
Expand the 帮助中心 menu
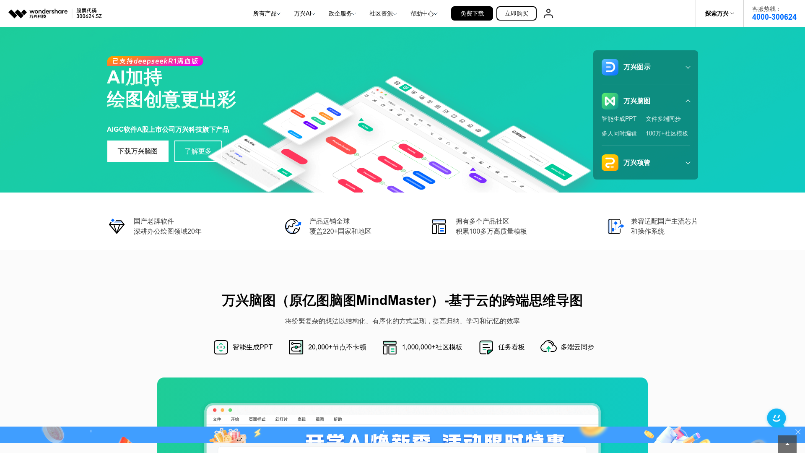click(x=424, y=13)
